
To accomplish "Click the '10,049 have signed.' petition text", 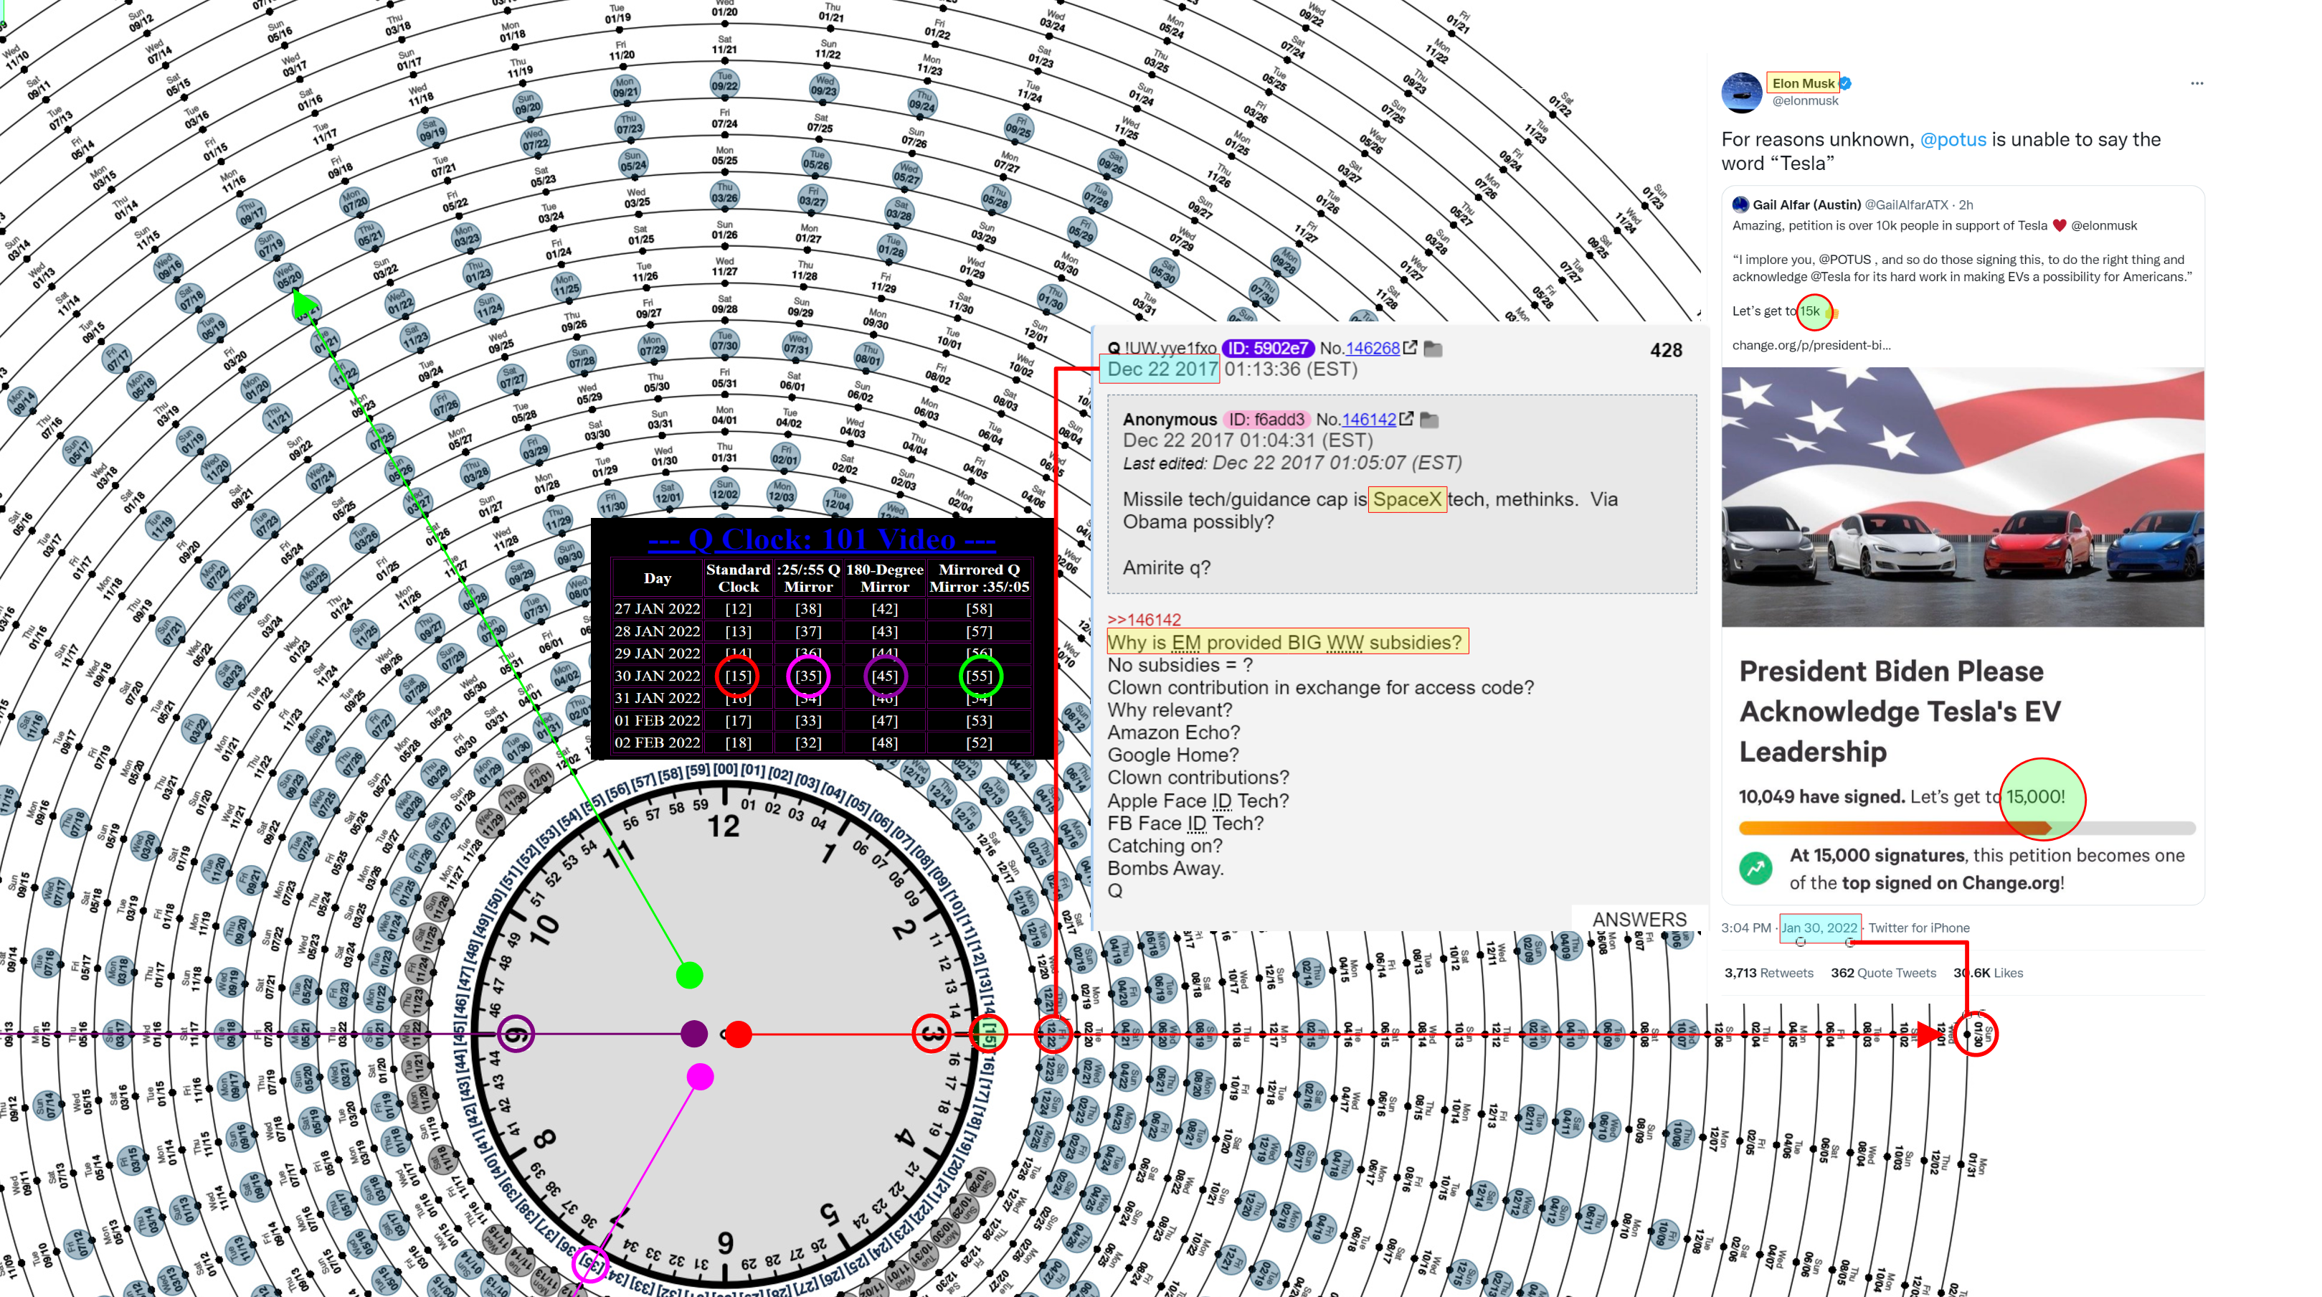I will click(1821, 796).
